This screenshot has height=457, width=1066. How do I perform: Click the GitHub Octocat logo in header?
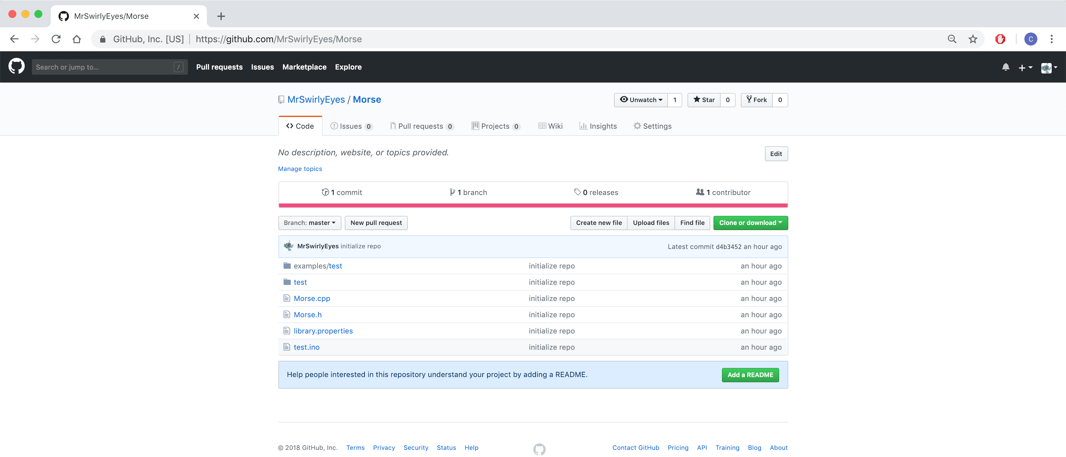point(17,67)
